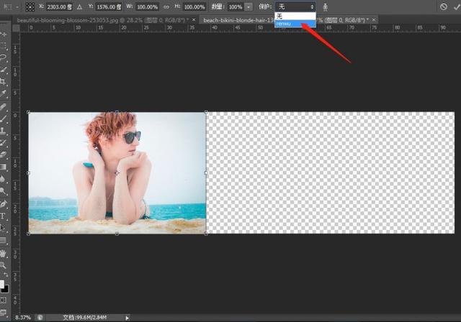
Task: Toggle protect skin tones figure icon
Action: [325, 6]
